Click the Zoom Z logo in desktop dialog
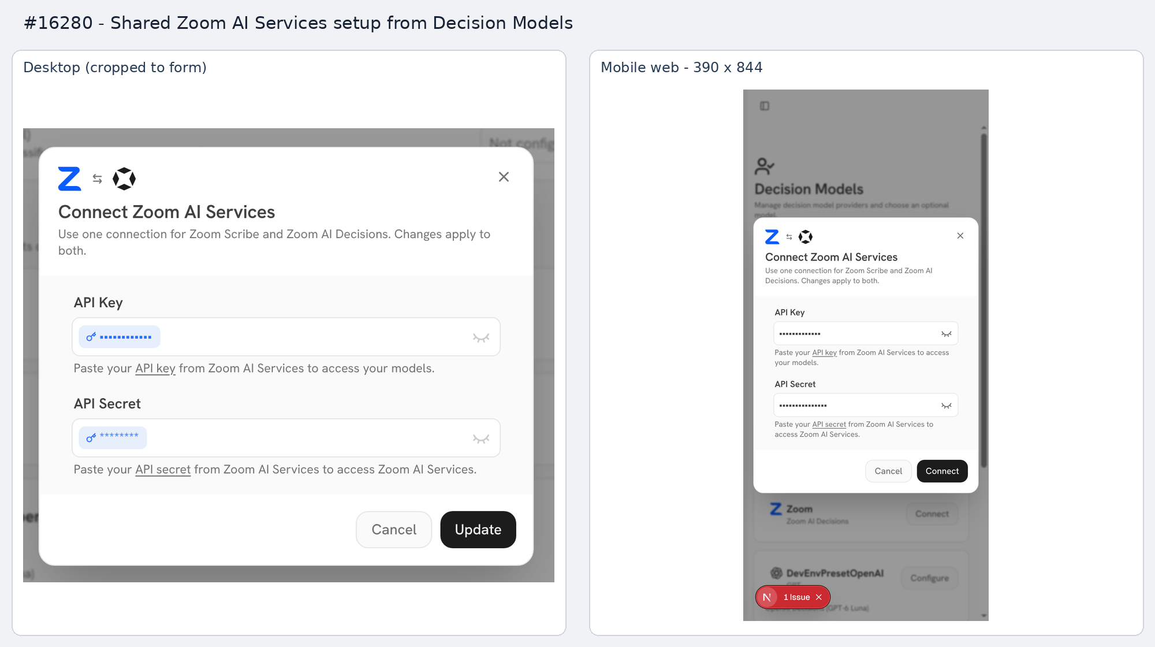 click(x=70, y=179)
